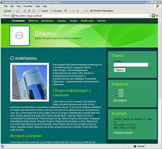Click the Back arrow button
Image resolution: width=162 pixels, height=149 pixels.
pyautogui.click(x=8, y=11)
